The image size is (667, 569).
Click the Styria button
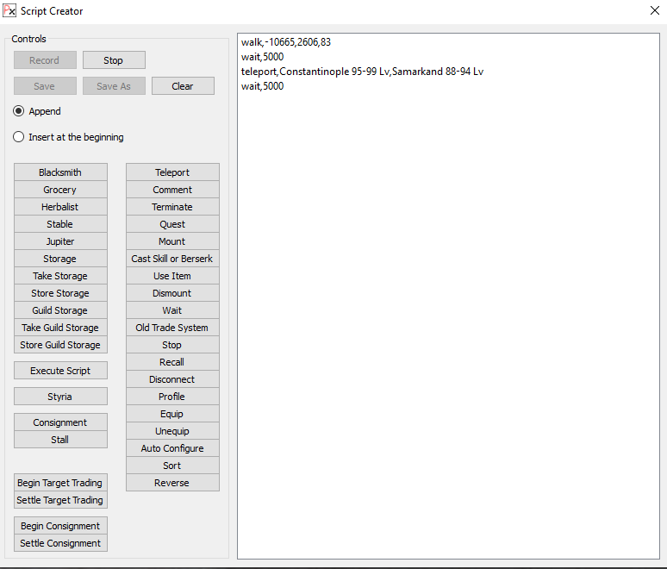[60, 397]
